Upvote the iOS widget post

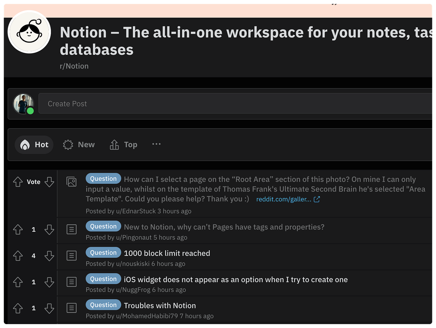18,282
